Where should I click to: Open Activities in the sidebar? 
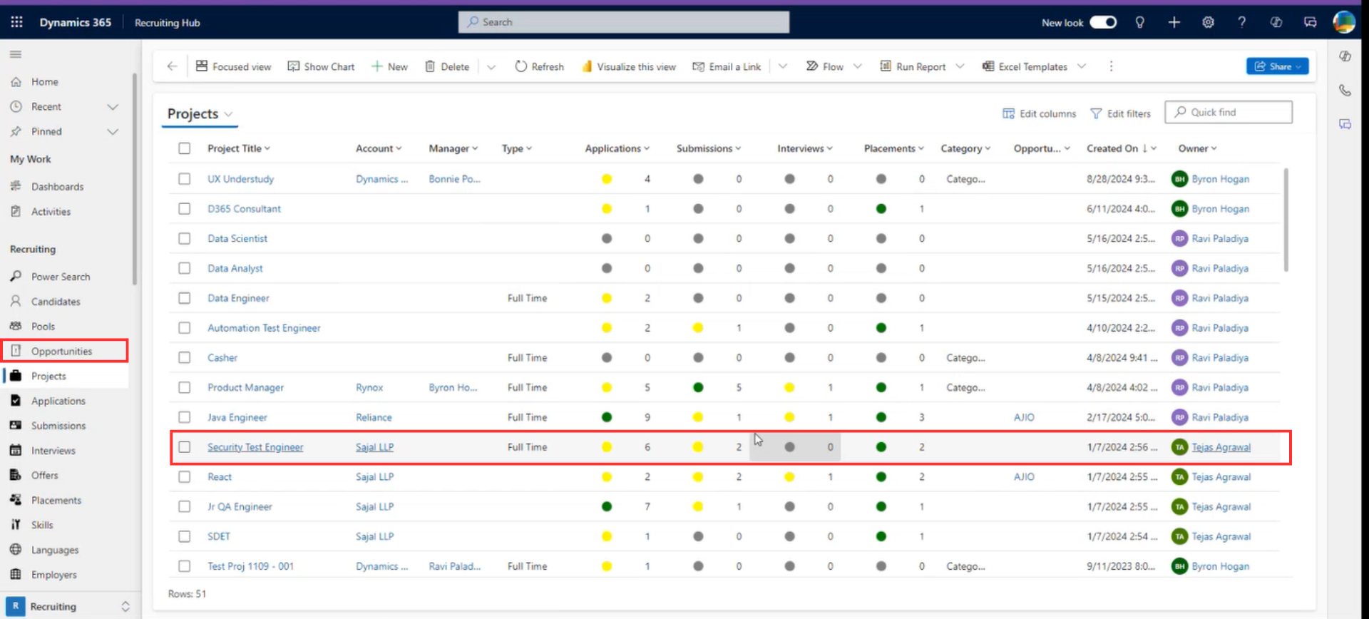click(x=51, y=212)
